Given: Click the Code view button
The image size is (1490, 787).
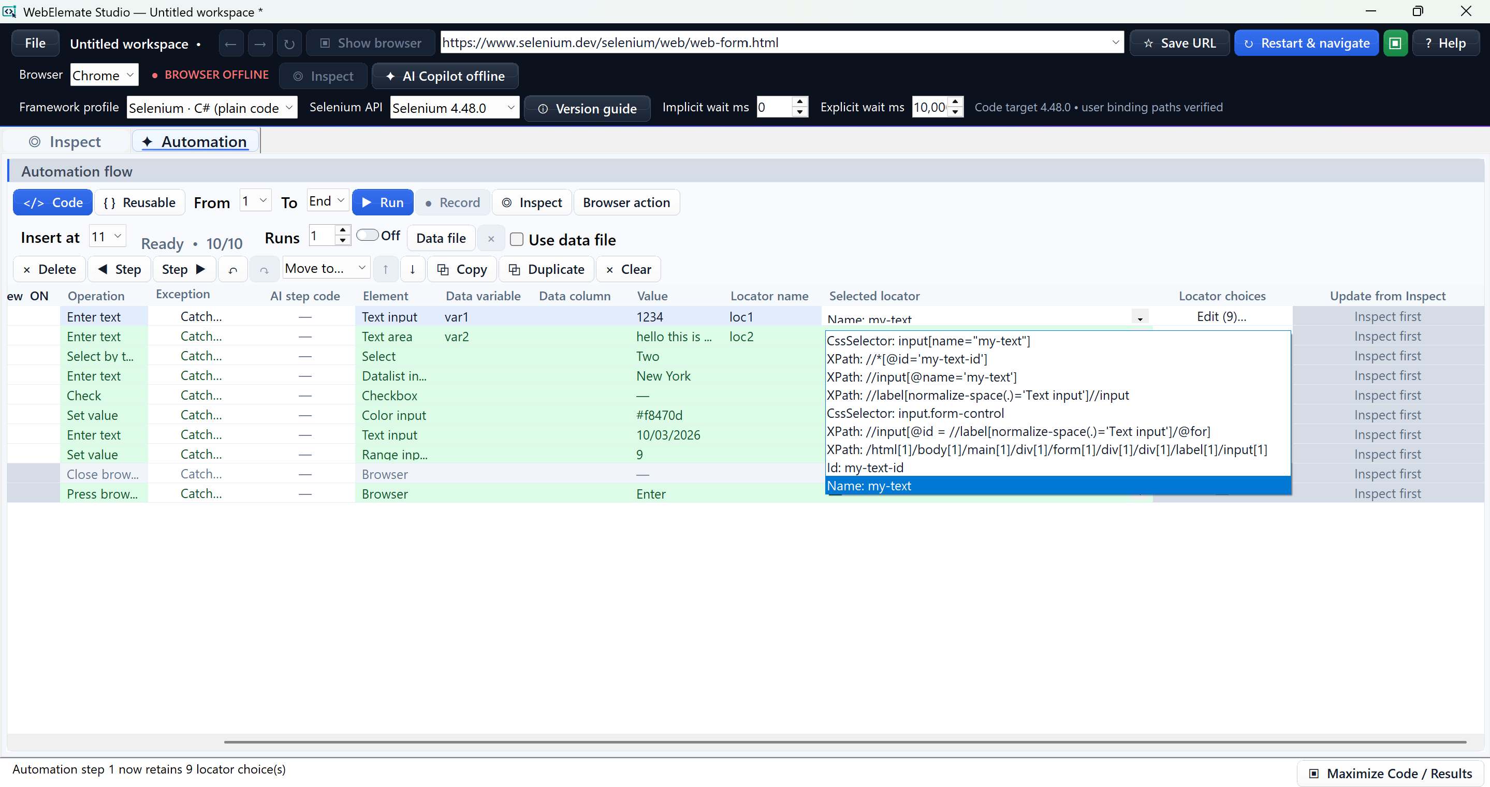Looking at the screenshot, I should click(x=53, y=202).
